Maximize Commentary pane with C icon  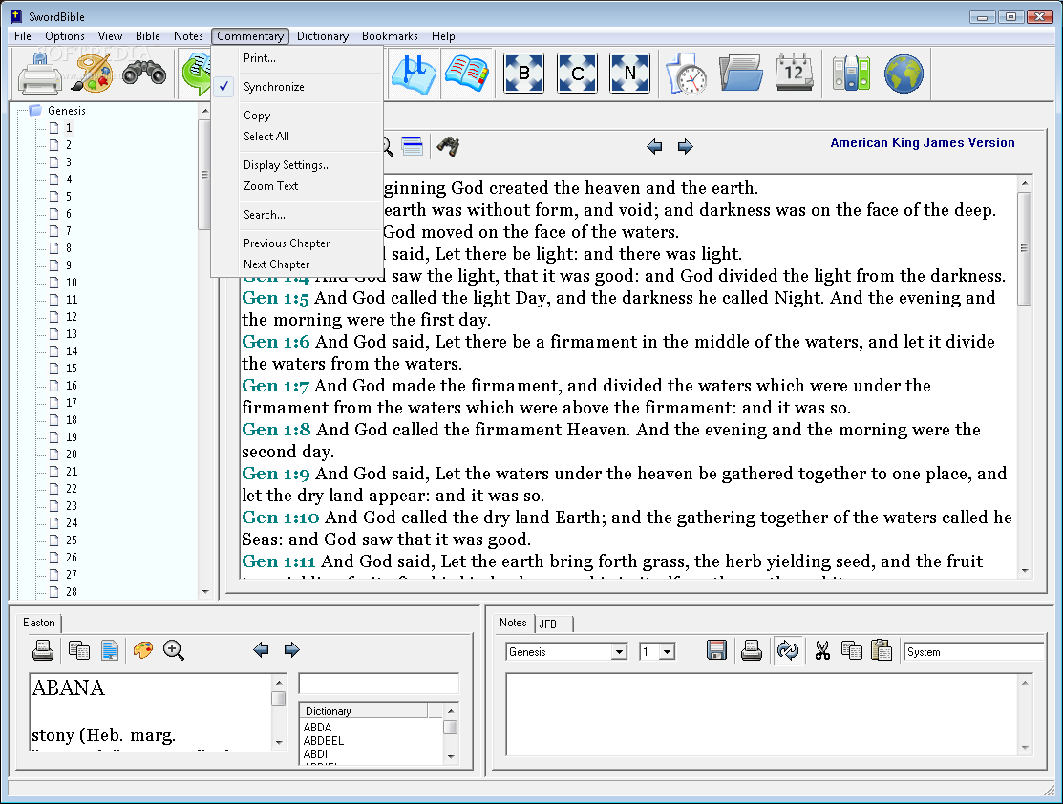tap(577, 73)
